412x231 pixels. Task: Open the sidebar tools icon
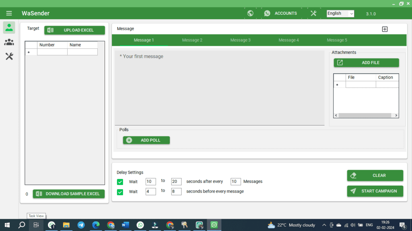click(x=9, y=56)
